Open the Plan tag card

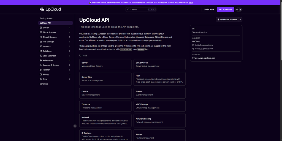pos(159,79)
